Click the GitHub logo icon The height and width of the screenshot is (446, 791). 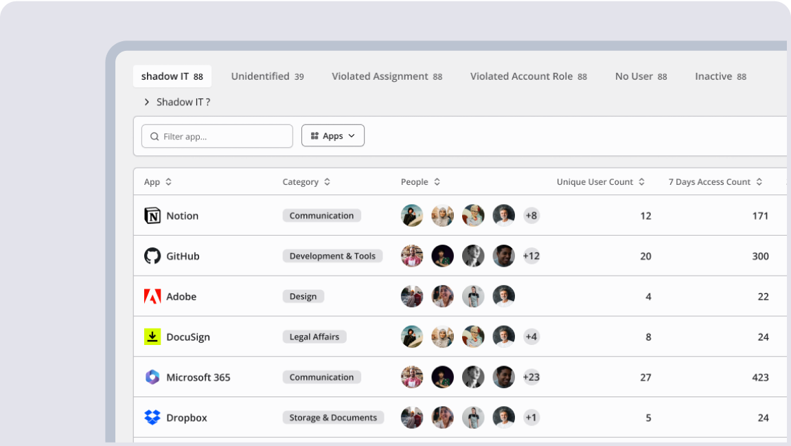coord(152,256)
